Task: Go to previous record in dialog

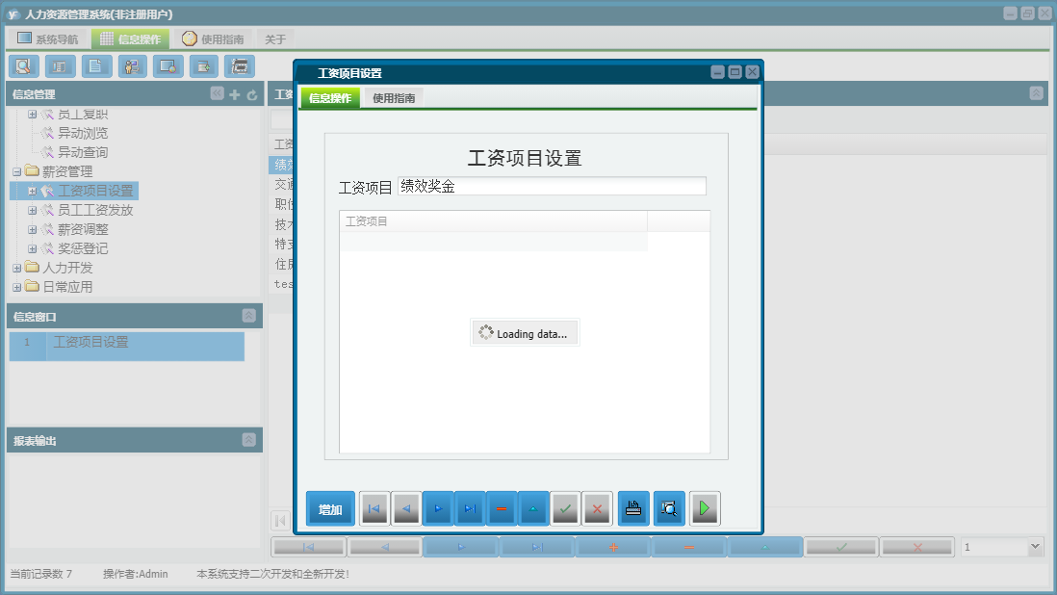Action: click(406, 508)
